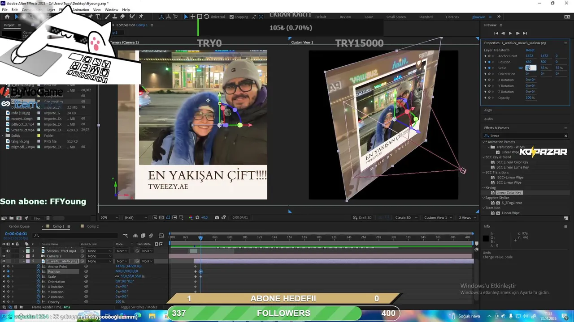This screenshot has width=574, height=322.
Task: Switch to the Comp 2 timeline tab
Action: (x=93, y=226)
